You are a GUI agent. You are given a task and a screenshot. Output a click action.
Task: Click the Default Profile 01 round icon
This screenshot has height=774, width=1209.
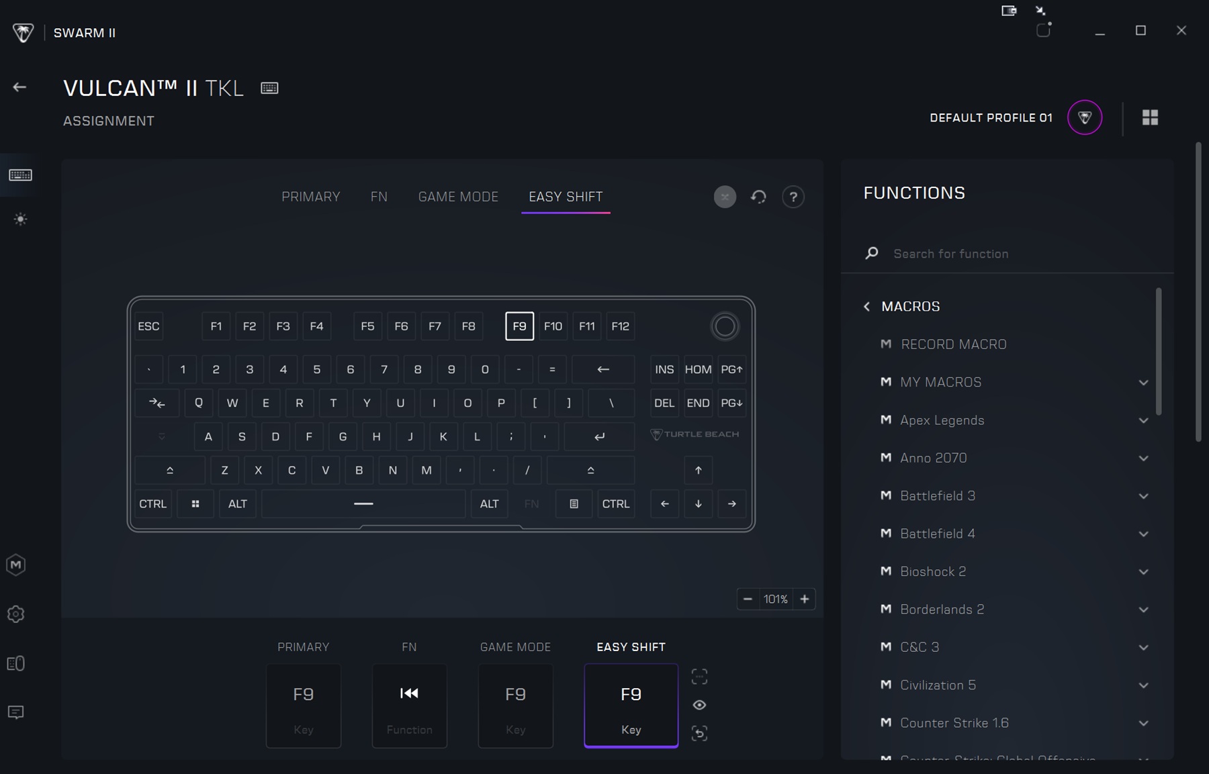(x=1084, y=117)
